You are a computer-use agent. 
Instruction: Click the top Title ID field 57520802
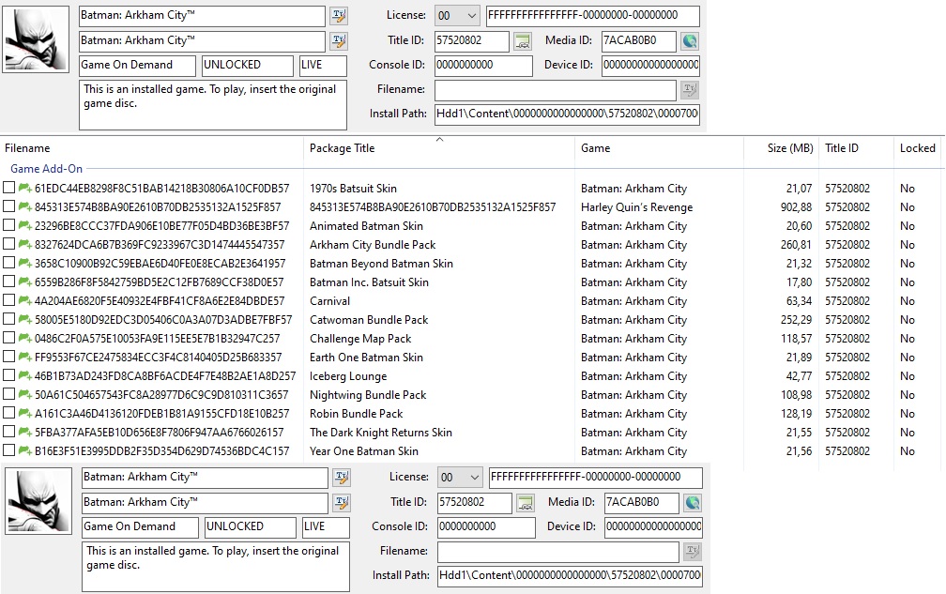tap(472, 41)
